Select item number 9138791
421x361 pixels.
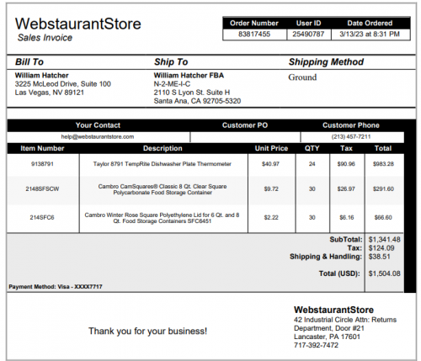(42, 164)
